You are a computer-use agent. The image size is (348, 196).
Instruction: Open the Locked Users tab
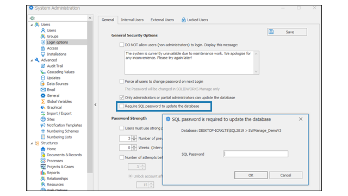pos(195,20)
